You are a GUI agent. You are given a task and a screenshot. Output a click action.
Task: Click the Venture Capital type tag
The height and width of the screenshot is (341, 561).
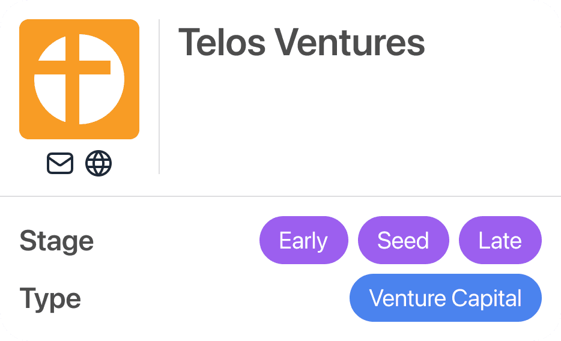pos(445,298)
